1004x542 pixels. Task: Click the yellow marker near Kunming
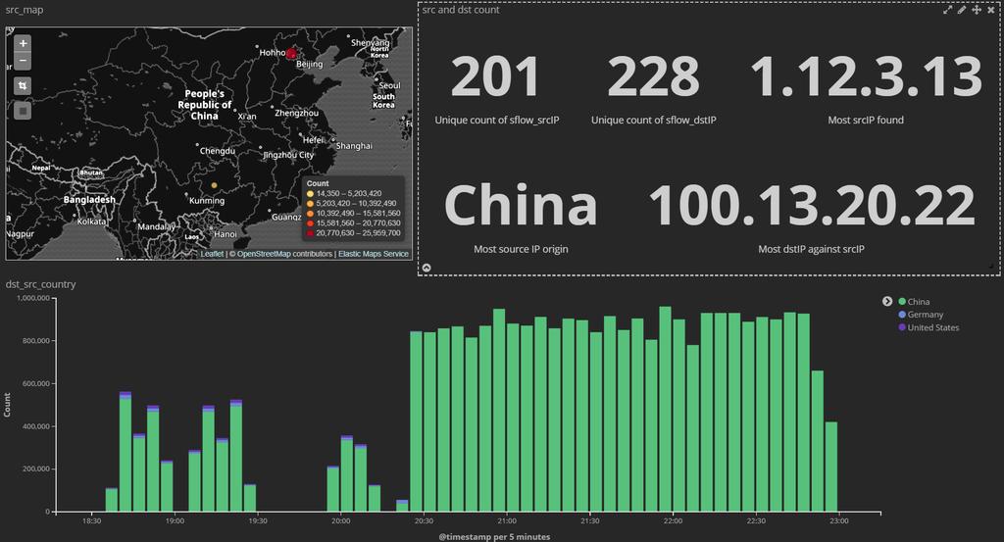215,185
